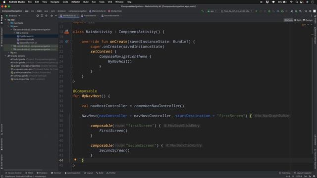
Task: Open the Pixel device selector dropdown
Action: (x=237, y=11)
